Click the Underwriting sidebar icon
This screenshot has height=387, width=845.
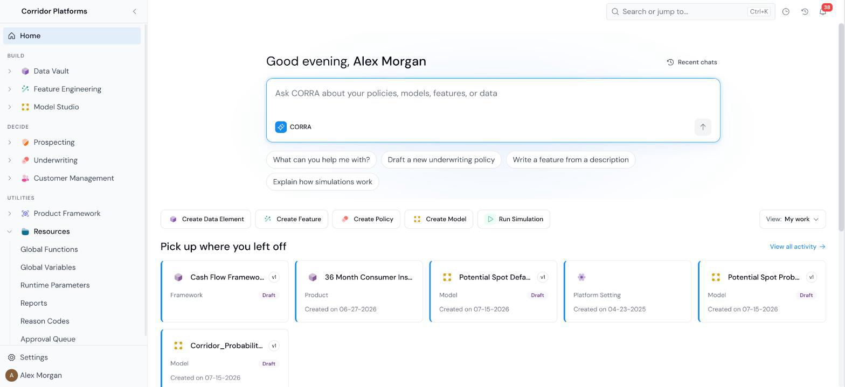pyautogui.click(x=25, y=160)
